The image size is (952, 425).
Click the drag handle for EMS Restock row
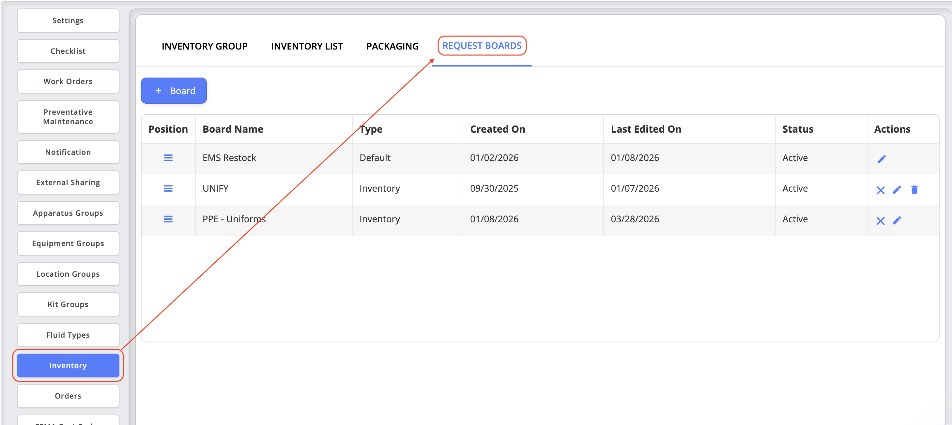coord(168,158)
